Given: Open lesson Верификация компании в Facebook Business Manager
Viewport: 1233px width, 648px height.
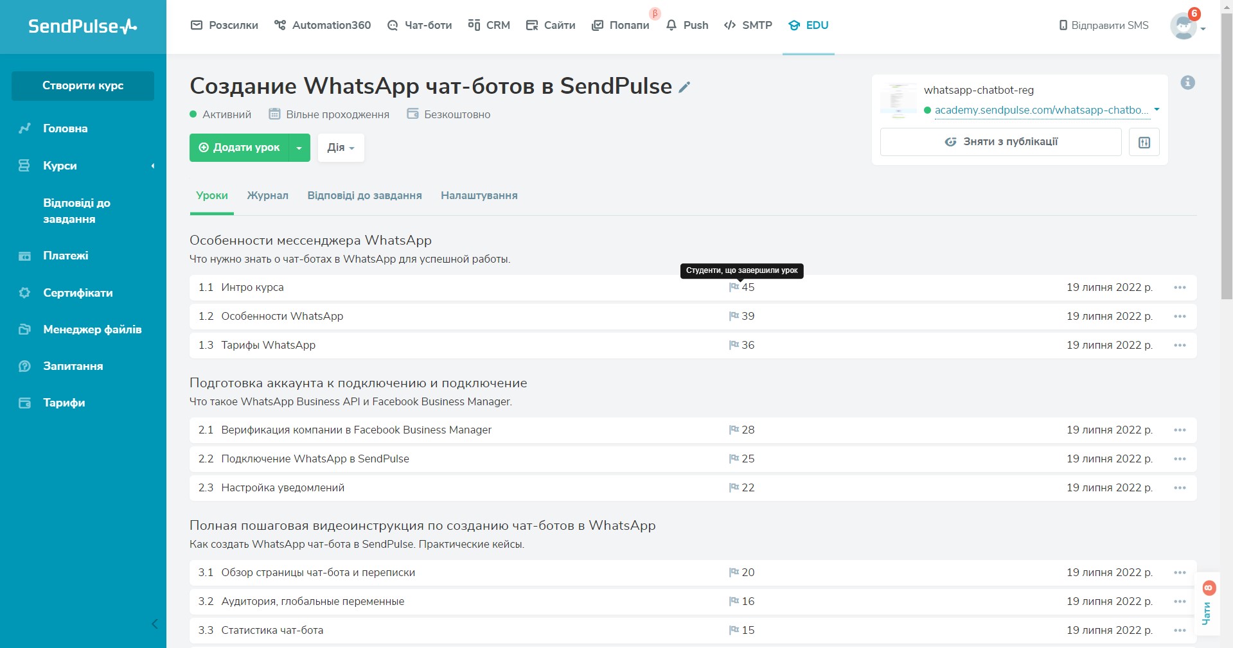Looking at the screenshot, I should pos(356,430).
